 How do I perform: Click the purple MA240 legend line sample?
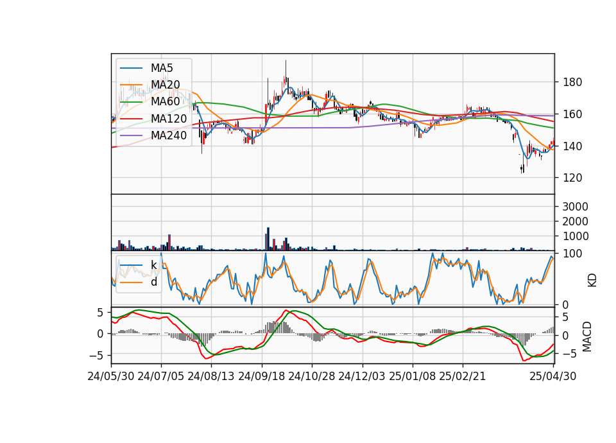click(131, 135)
